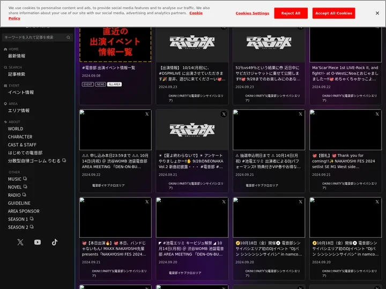Click the lightning icon beside ABOUT
Image resolution: width=386 pixels, height=289 pixels.
click(5, 122)
